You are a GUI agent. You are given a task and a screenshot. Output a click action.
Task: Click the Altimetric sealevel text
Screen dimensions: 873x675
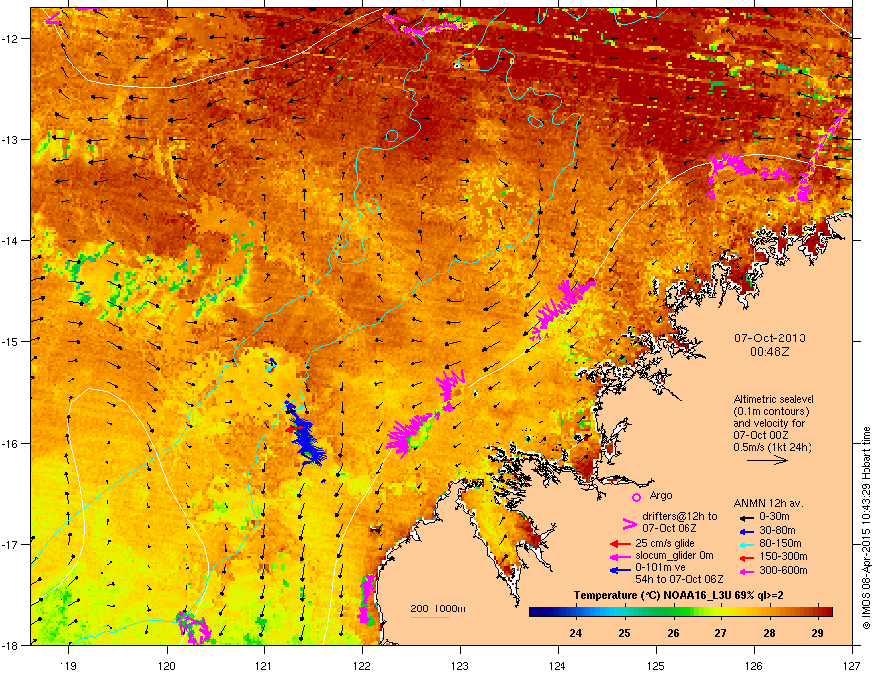[774, 399]
